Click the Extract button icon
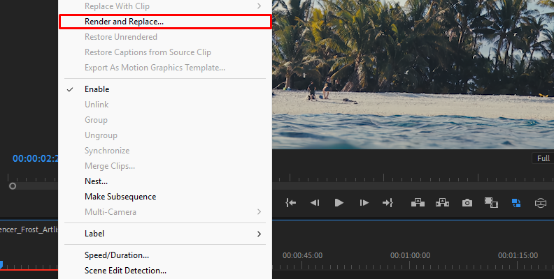The width and height of the screenshot is (554, 279). tap(442, 202)
